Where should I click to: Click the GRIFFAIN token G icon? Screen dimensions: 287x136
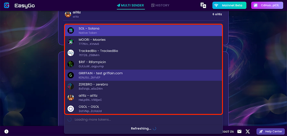point(71,75)
